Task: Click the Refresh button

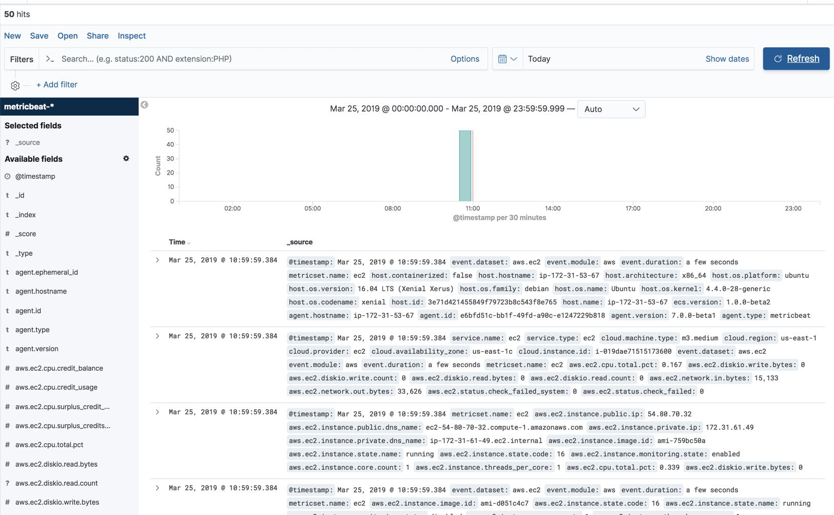Action: (796, 59)
